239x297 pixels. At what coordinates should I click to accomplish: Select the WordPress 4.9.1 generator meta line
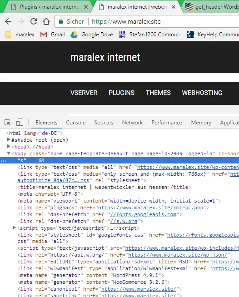91,275
